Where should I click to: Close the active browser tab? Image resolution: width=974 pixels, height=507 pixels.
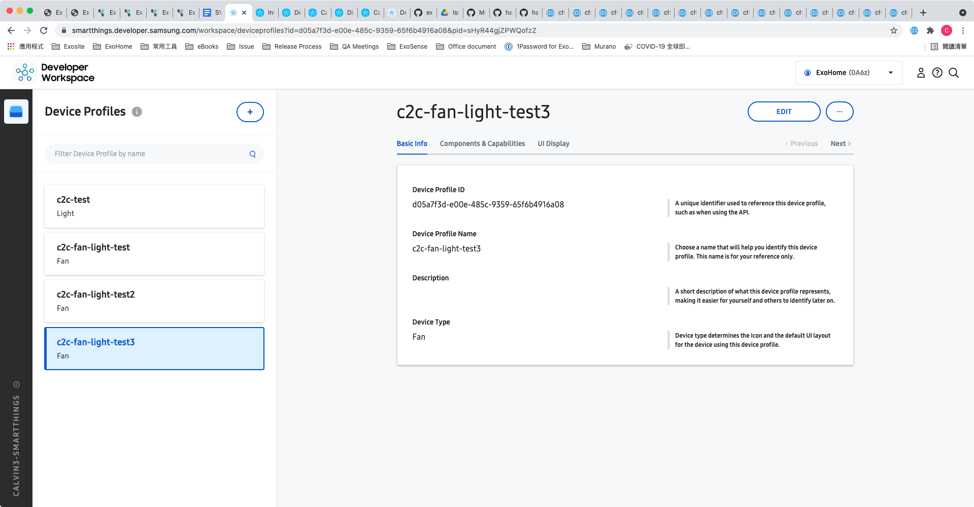244,13
